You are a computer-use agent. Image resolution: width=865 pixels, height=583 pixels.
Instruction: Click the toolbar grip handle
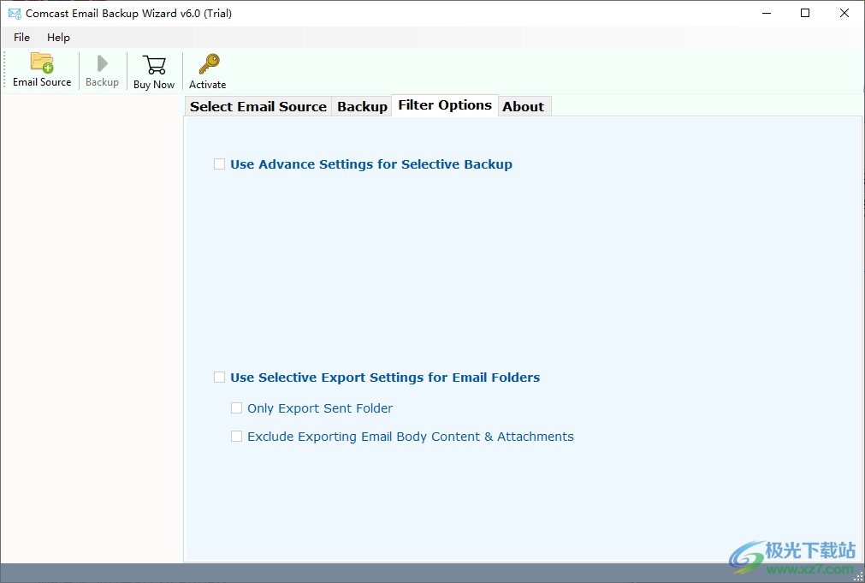pyautogui.click(x=4, y=70)
